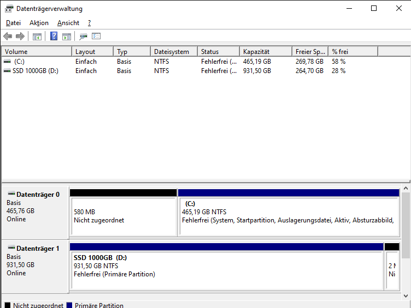411x308 pixels.
Task: Sort by the Dateisystem column header
Action: [174, 51]
